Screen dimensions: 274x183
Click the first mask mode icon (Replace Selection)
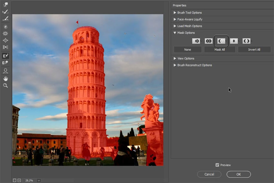pyautogui.click(x=196, y=41)
